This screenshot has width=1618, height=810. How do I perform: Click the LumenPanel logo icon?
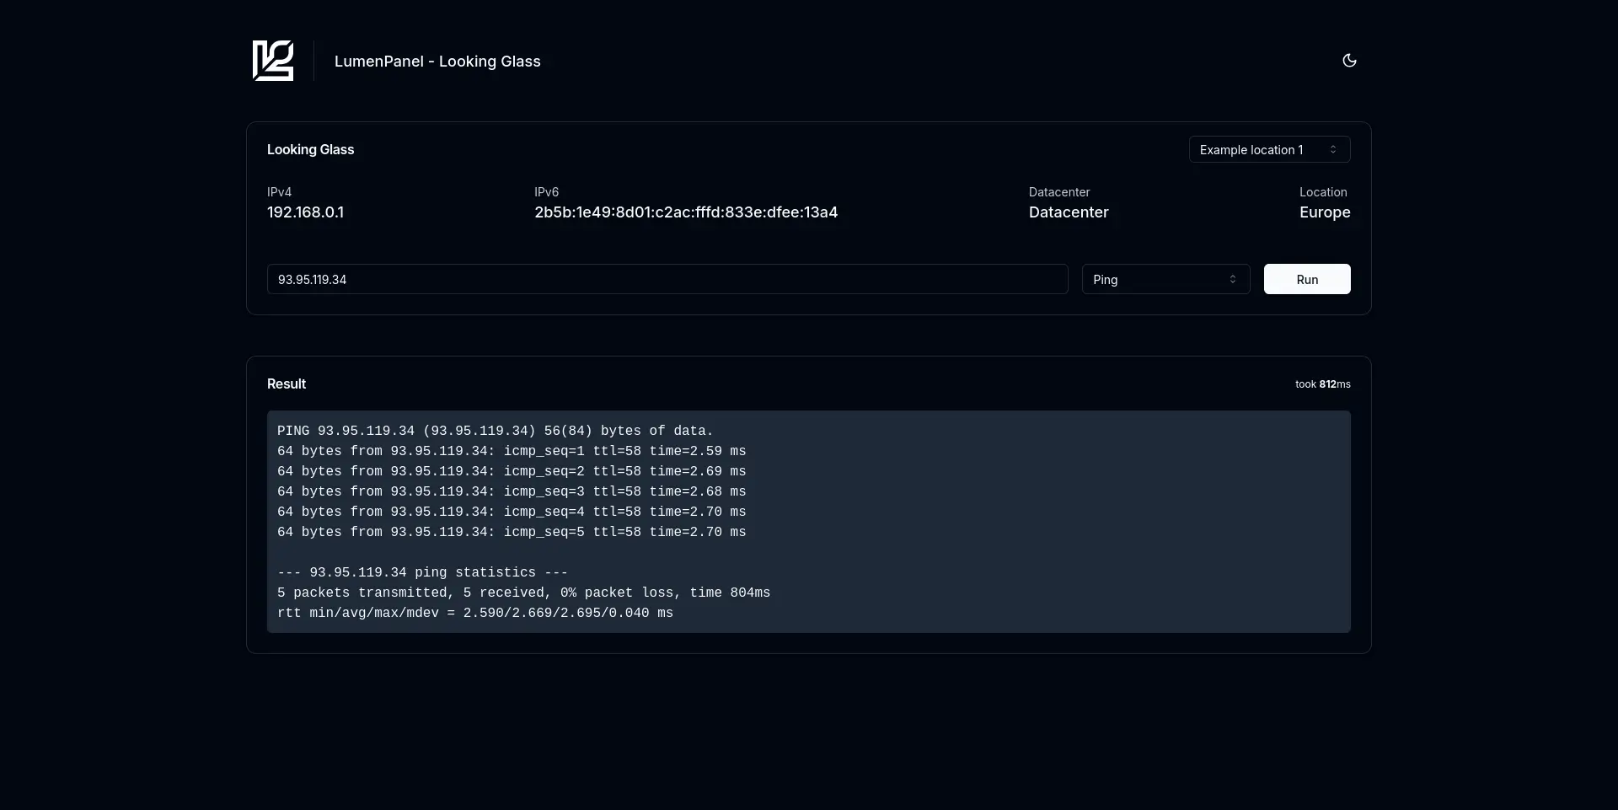(273, 61)
